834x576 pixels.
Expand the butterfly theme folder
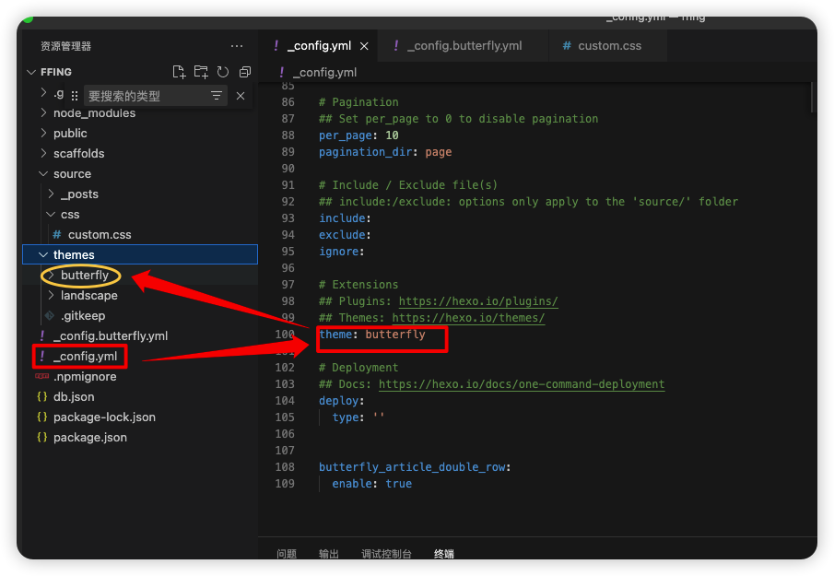[84, 276]
